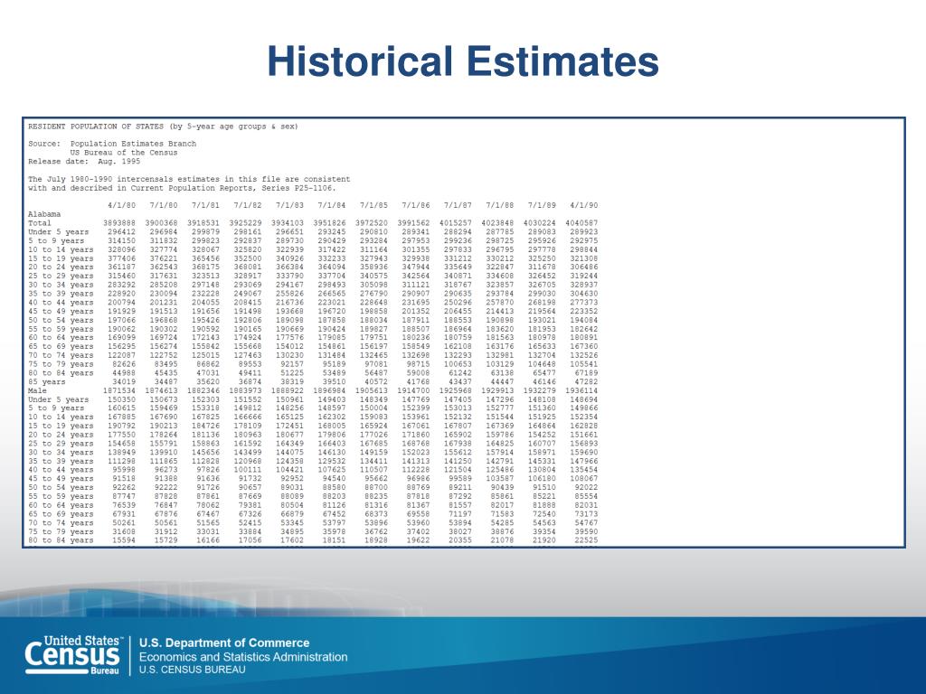The height and width of the screenshot is (694, 926).
Task: Click the "7/1/81" column header
Action: coord(205,205)
